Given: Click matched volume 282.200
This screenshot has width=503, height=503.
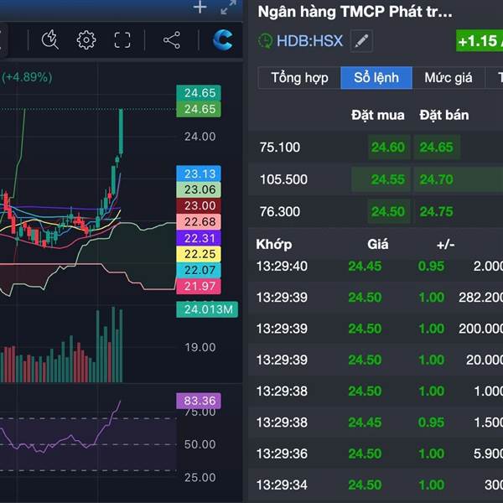Looking at the screenshot, I should pyautogui.click(x=480, y=298).
